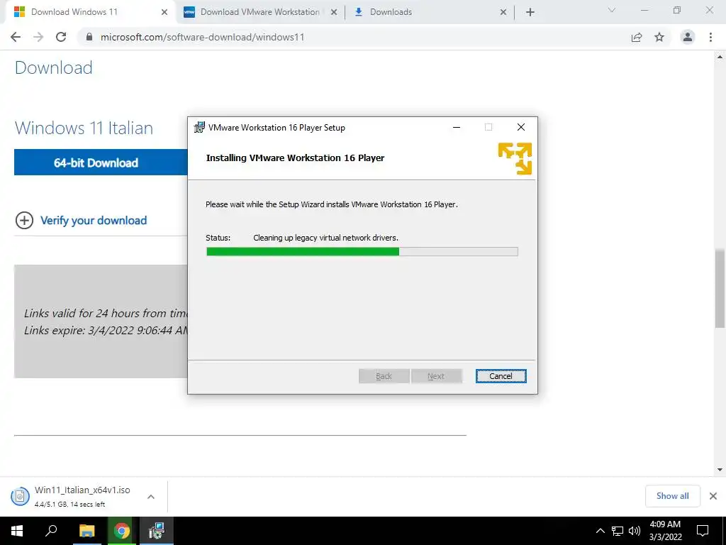Screen dimensions: 726x545
Task: Close the Download VMware Workstation tab
Action: [333, 12]
